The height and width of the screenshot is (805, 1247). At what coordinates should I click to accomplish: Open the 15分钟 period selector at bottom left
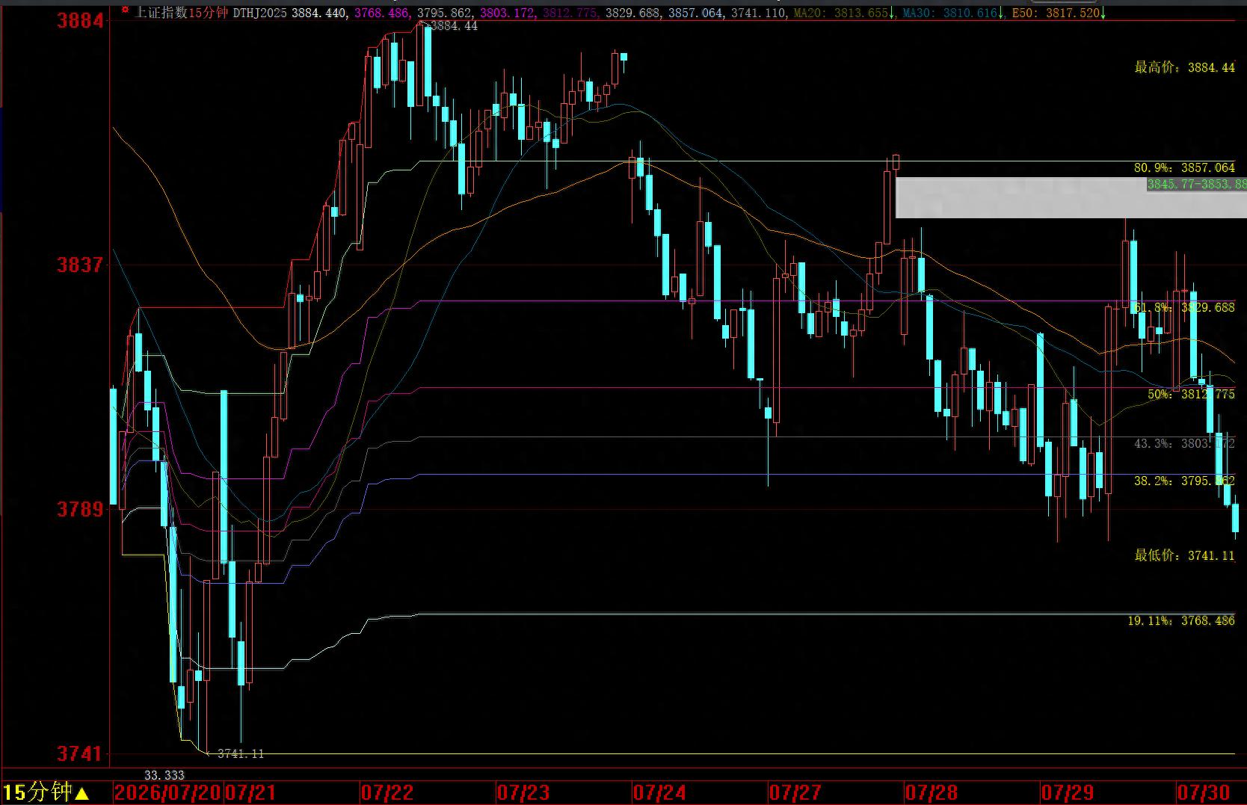point(46,792)
